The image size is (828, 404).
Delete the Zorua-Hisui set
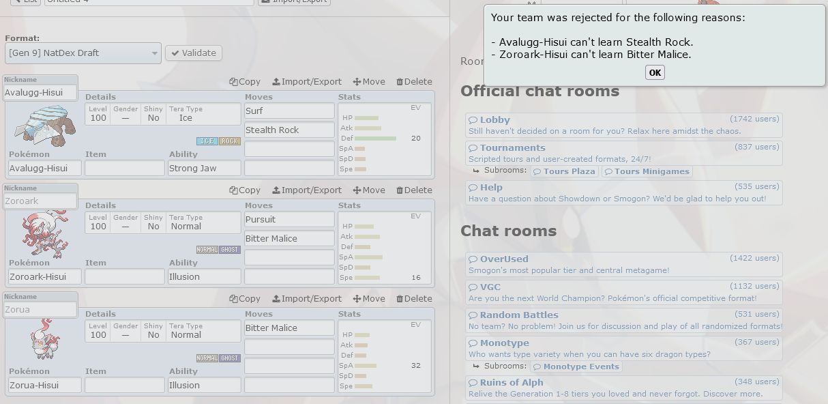point(414,299)
